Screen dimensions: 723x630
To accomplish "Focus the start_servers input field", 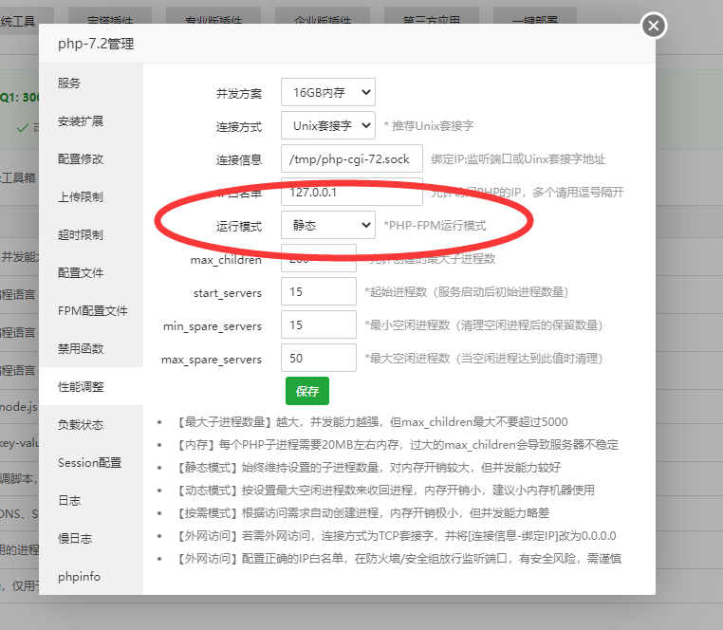I will pos(318,291).
